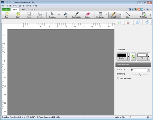This screenshot has width=153, height=120.
Task: Click the zoom out minus button
Action: [x=123, y=117]
